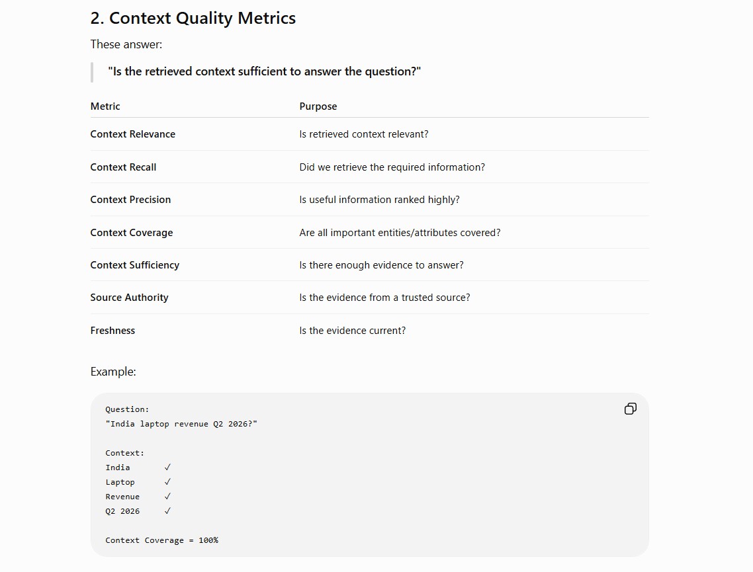Click the Context Coverage = 100% line
The width and height of the screenshot is (753, 572).
click(x=162, y=540)
